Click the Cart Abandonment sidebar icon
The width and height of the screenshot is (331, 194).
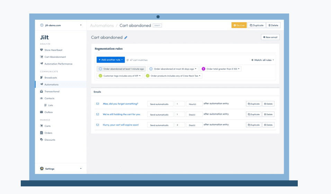click(x=42, y=57)
